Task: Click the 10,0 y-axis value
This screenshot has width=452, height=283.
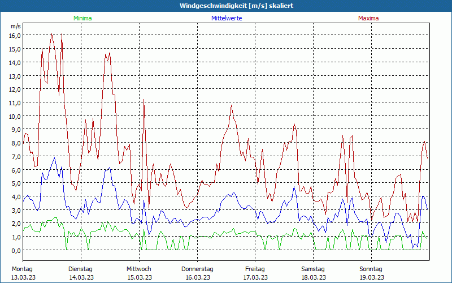Action: point(16,117)
